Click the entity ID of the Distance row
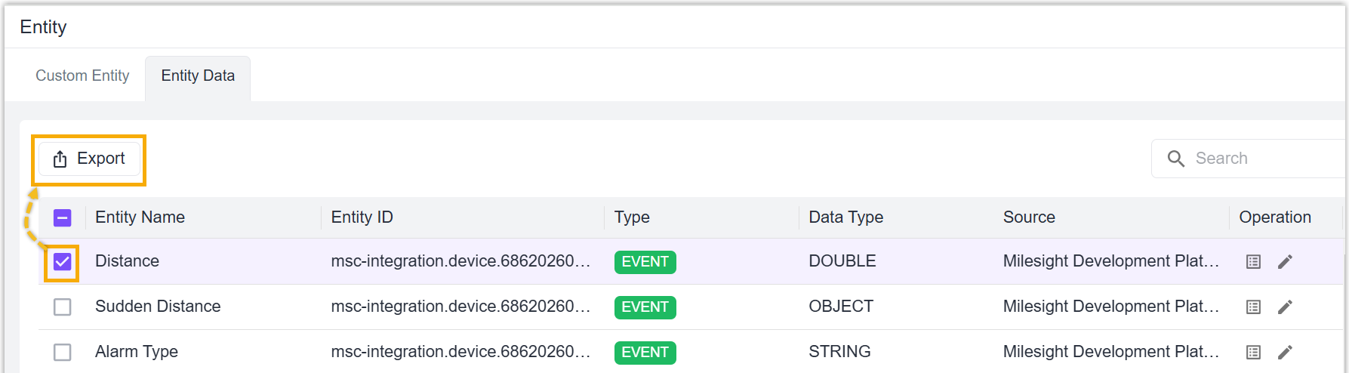 tap(460, 261)
